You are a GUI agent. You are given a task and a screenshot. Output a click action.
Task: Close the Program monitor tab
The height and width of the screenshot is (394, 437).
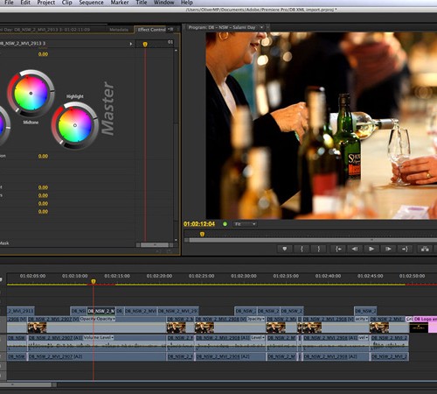pos(267,27)
